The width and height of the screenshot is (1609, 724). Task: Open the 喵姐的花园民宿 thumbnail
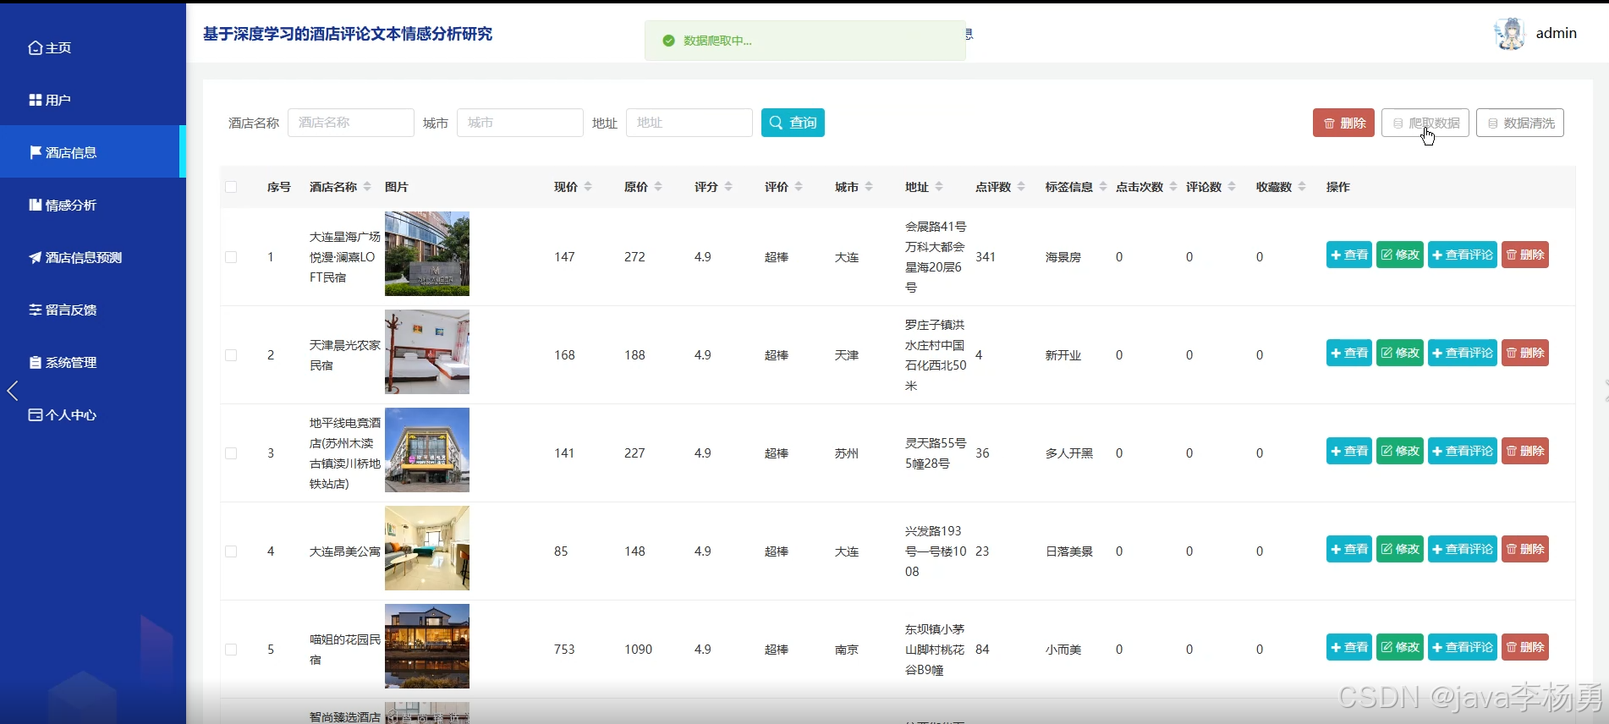click(x=427, y=646)
